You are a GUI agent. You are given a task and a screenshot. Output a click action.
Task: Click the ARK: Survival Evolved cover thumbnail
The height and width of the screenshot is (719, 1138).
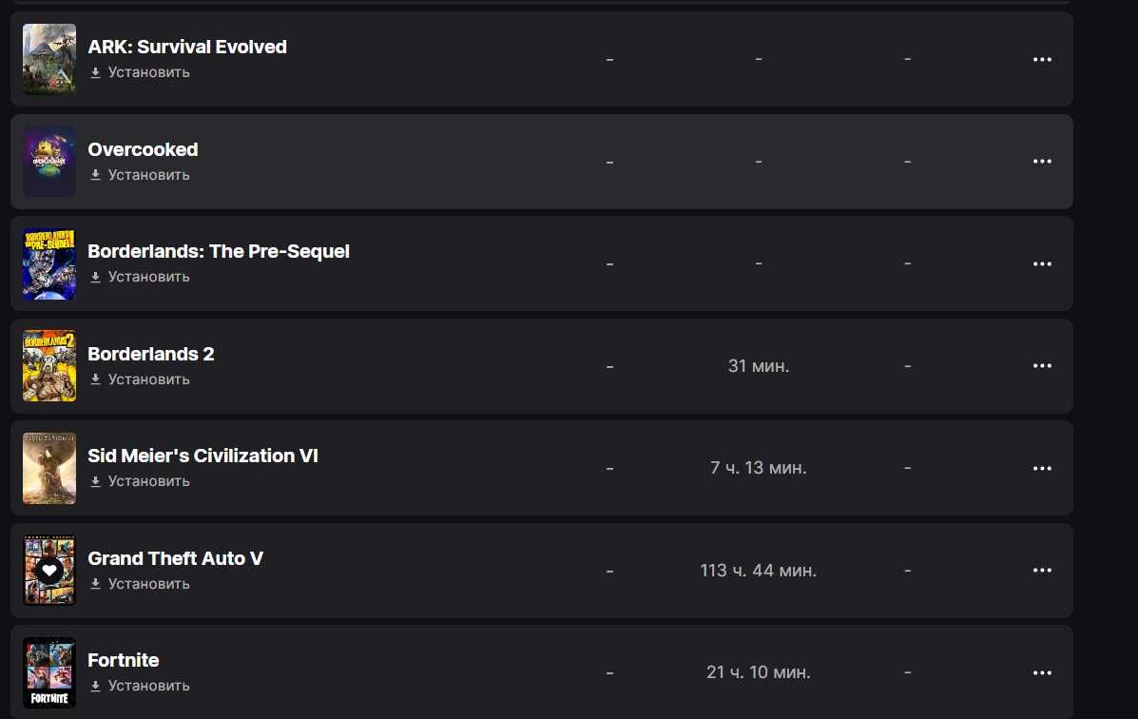click(x=49, y=60)
